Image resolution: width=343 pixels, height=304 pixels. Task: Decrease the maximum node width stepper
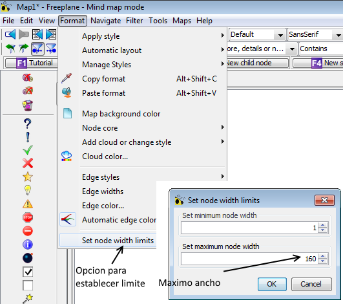click(323, 261)
